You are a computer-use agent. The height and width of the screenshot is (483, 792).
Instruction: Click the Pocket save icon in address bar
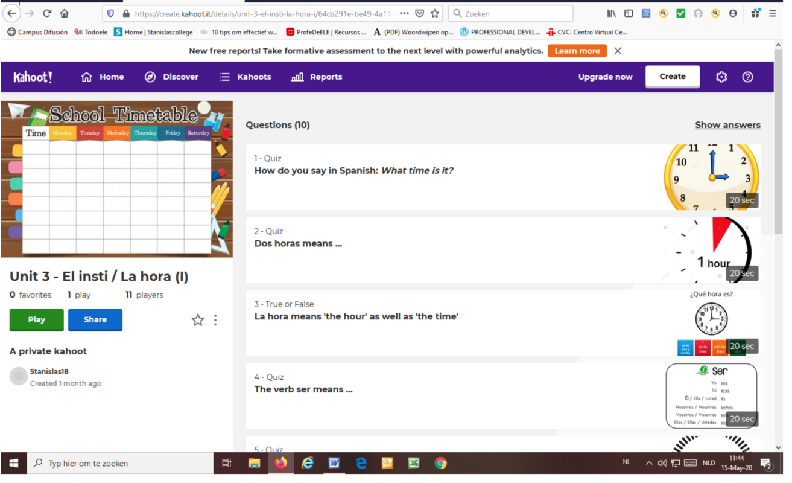point(420,13)
